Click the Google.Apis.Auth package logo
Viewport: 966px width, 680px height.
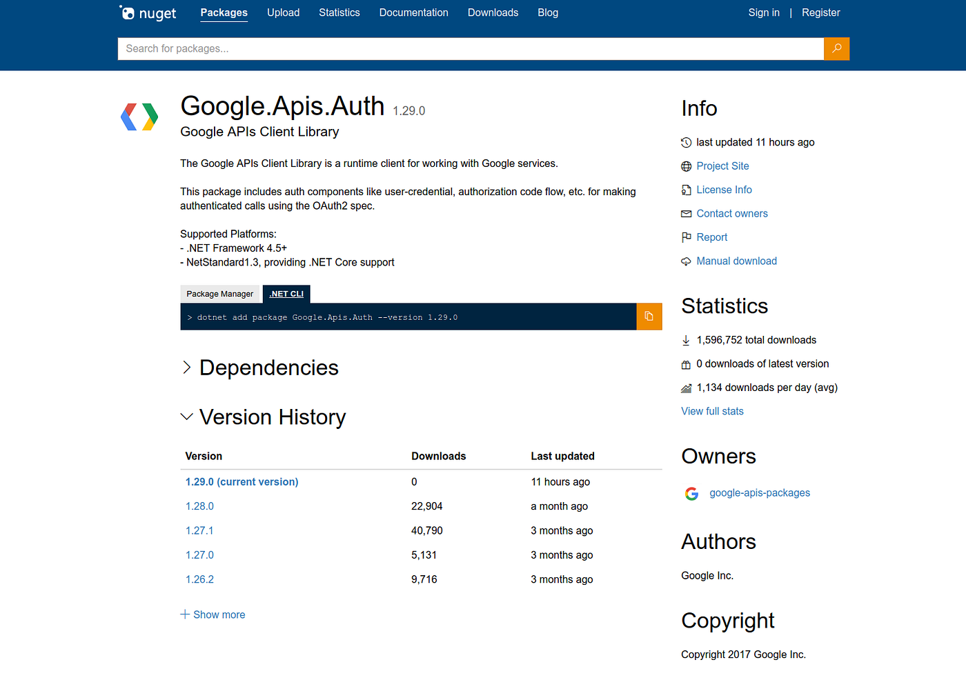(x=139, y=117)
